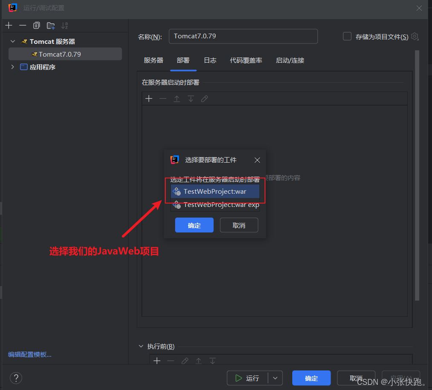Focus the configuration name field
Screen dimensions: 432x390
(x=243, y=36)
